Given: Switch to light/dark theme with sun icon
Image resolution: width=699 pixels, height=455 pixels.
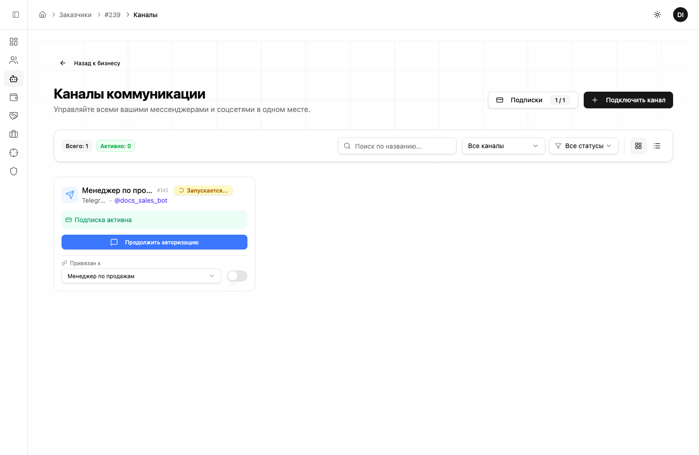Looking at the screenshot, I should click(657, 14).
